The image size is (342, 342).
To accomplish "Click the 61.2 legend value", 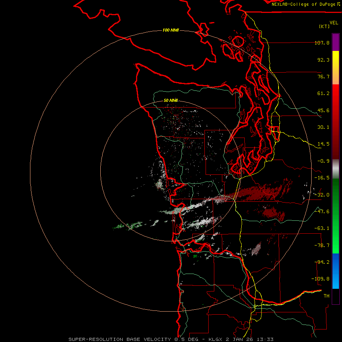I will click(323, 93).
